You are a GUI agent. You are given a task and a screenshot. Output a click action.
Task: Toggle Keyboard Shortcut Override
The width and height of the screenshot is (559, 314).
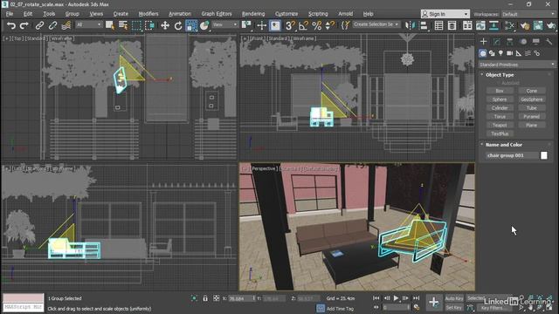click(x=275, y=25)
